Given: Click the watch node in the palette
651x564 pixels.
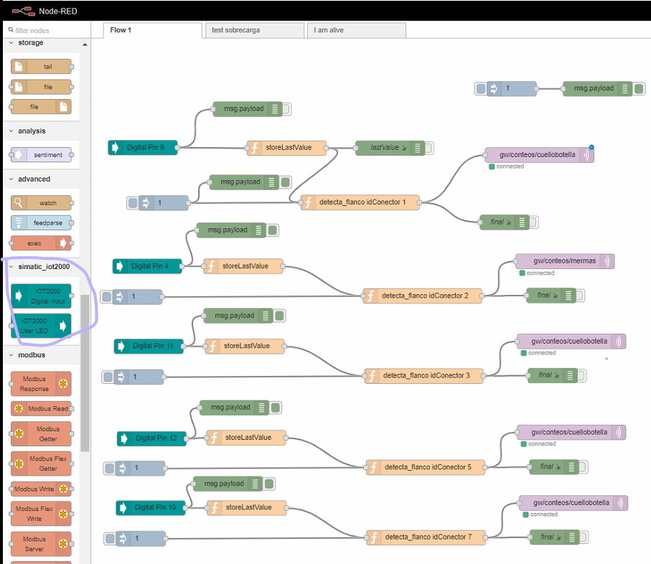Looking at the screenshot, I should point(42,203).
